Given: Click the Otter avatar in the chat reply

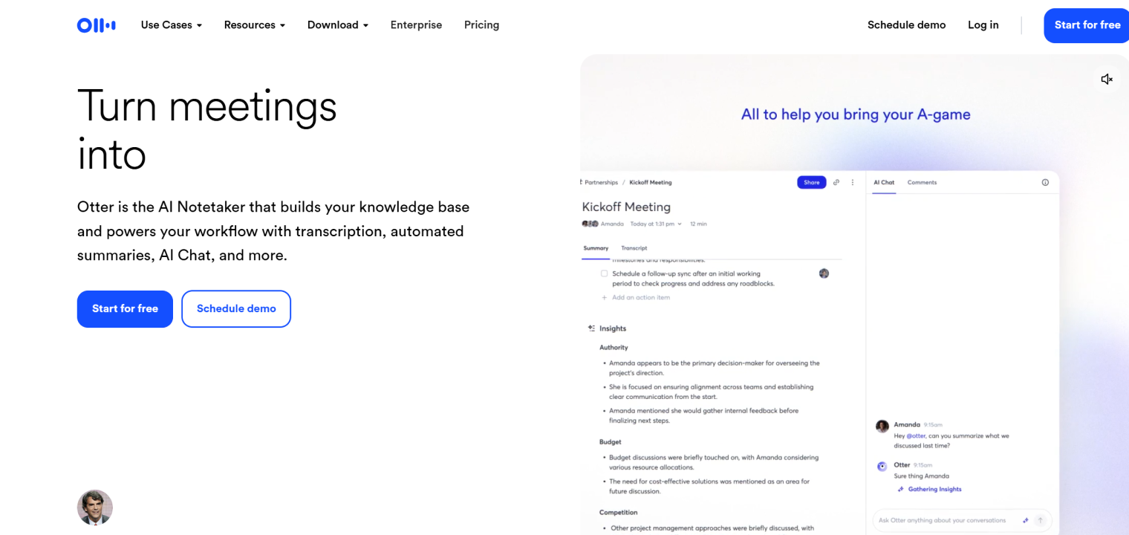Looking at the screenshot, I should pos(882,466).
